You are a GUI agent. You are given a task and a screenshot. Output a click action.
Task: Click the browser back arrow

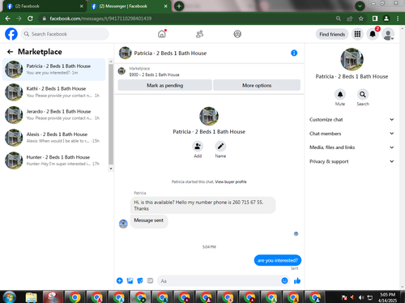[8, 19]
